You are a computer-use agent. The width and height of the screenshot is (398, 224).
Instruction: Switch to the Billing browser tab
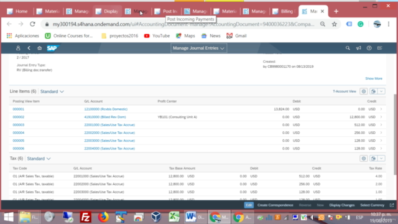coord(284,11)
